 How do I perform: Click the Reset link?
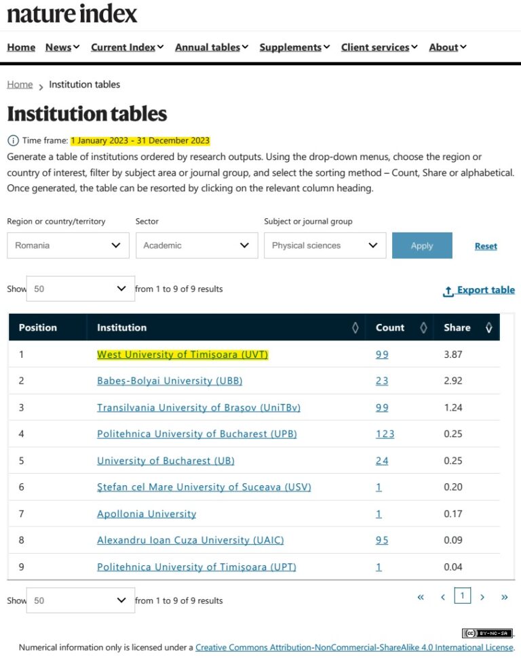coord(486,246)
